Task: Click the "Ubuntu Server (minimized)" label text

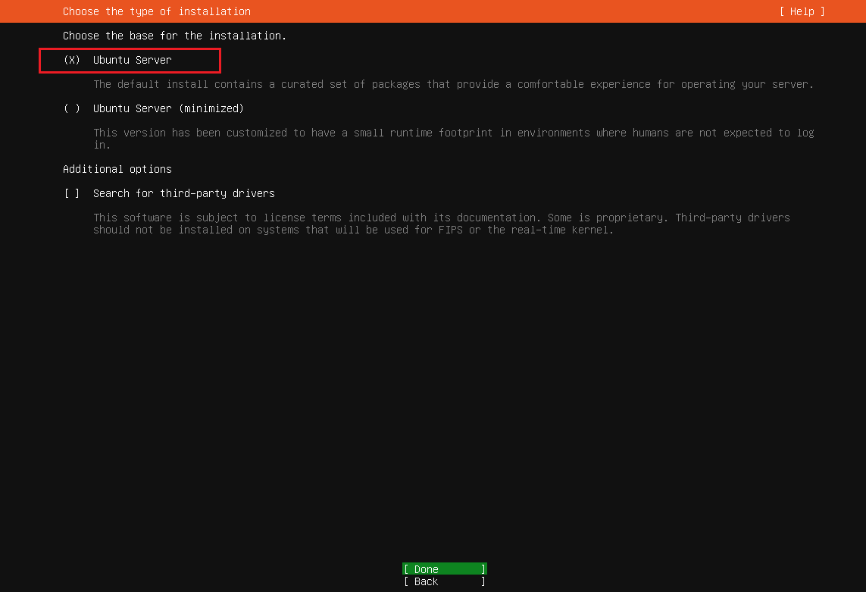Action: pyautogui.click(x=168, y=108)
